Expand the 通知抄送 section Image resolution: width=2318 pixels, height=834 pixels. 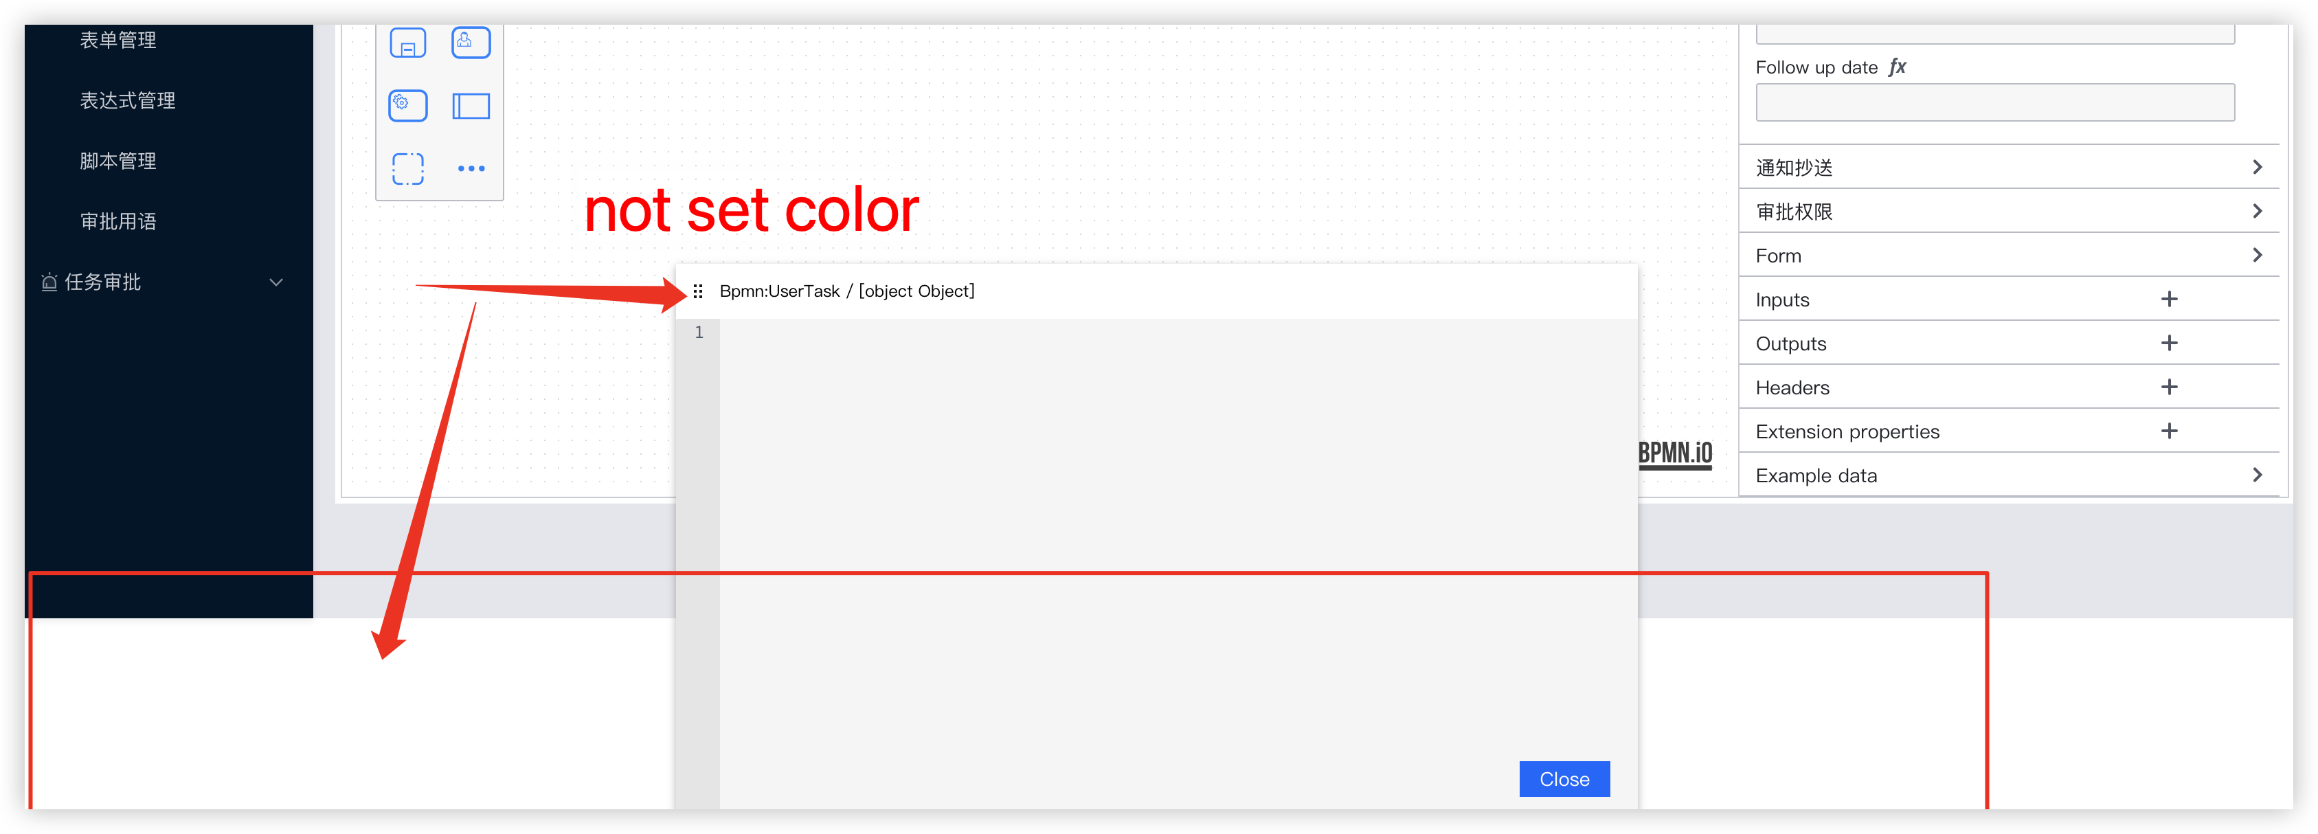pos(2256,166)
